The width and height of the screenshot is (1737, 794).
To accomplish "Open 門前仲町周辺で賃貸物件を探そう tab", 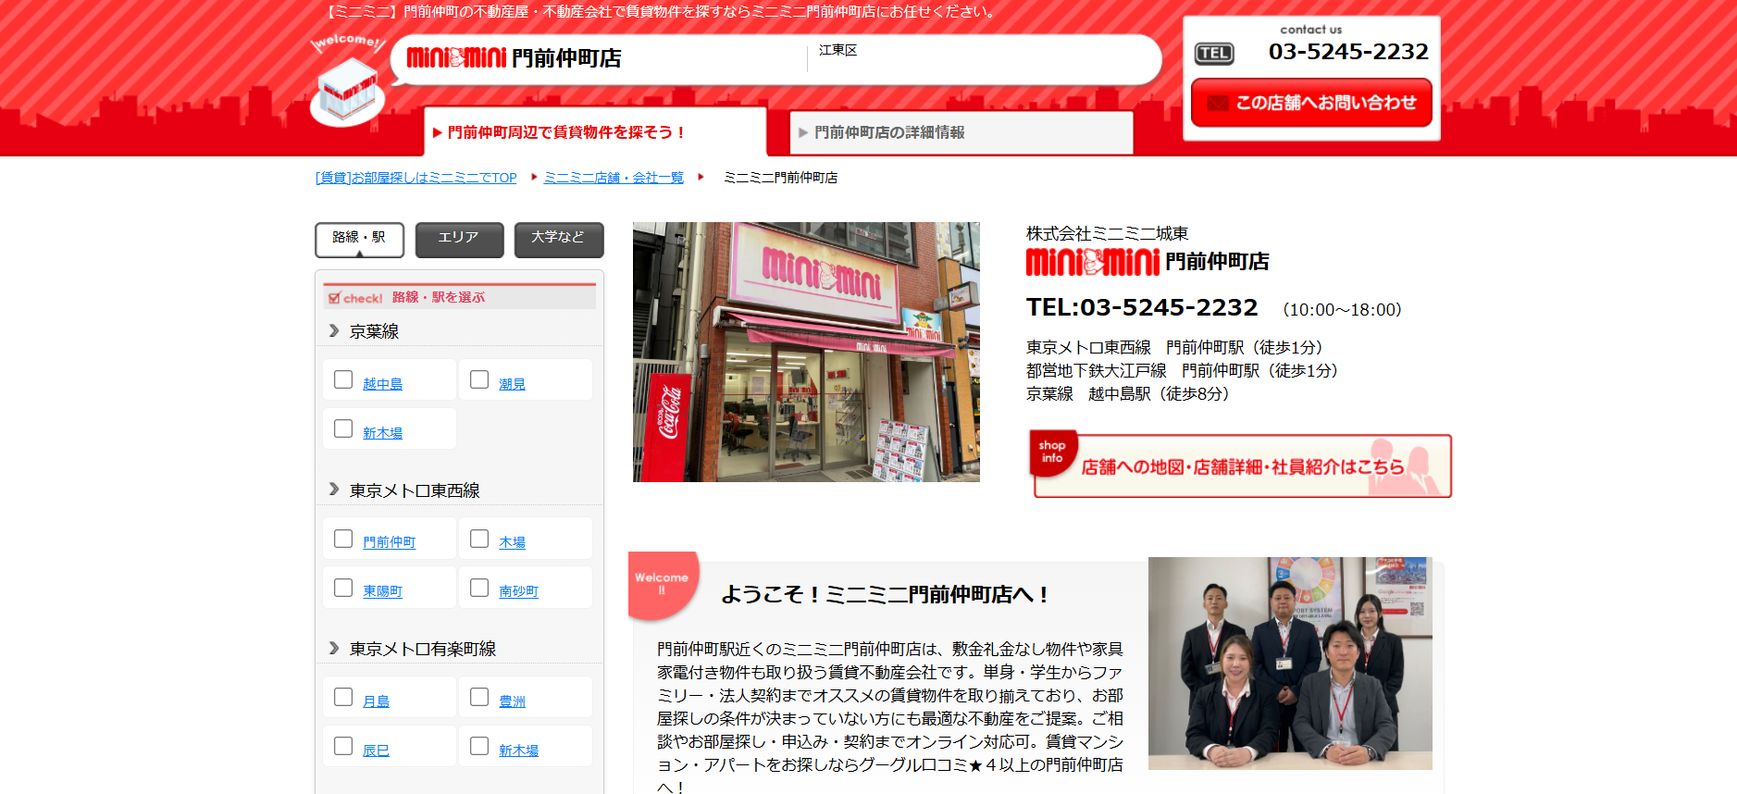I will (595, 132).
